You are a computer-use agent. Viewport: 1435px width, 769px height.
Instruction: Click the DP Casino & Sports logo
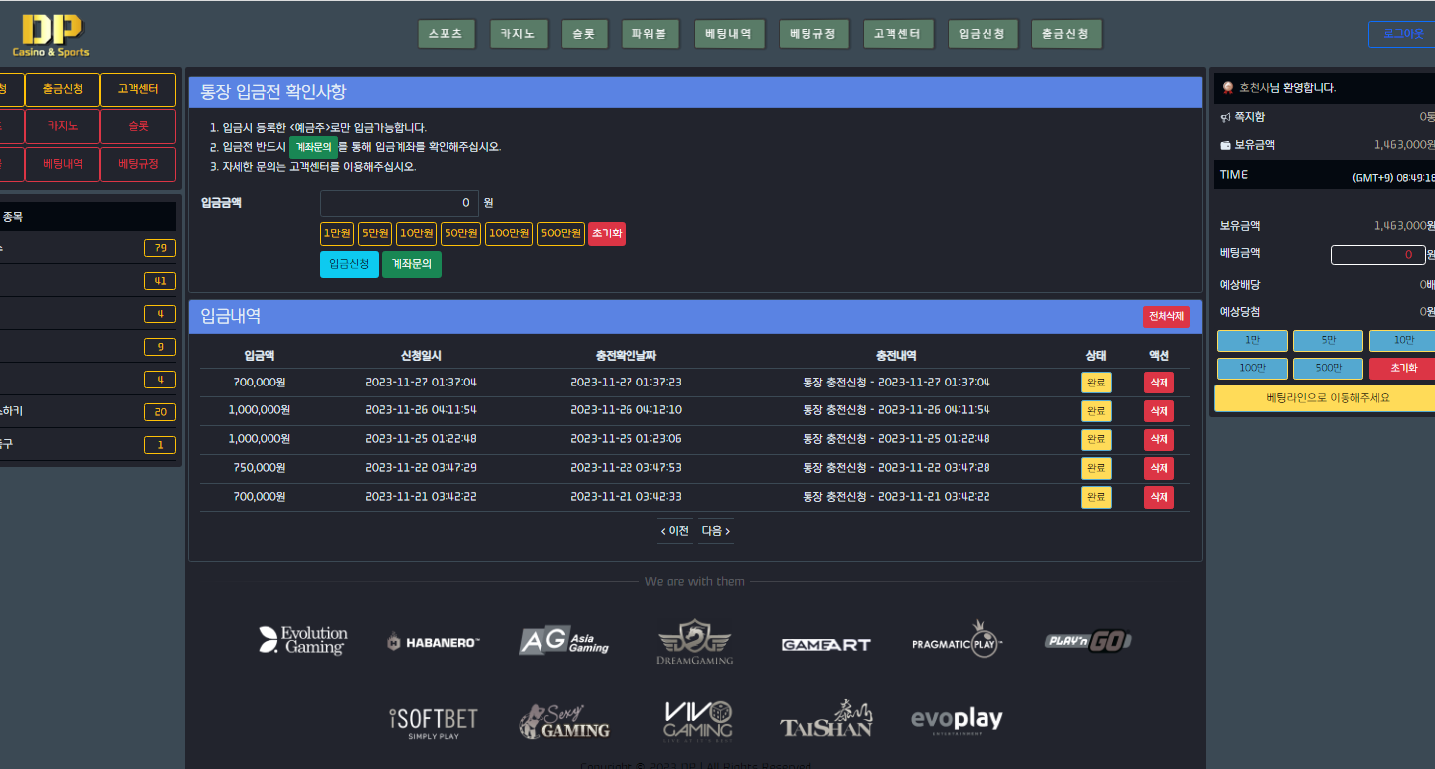pos(51,35)
